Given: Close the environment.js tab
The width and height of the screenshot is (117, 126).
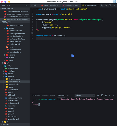Looking at the screenshot, I should pyautogui.click(x=98, y=5).
